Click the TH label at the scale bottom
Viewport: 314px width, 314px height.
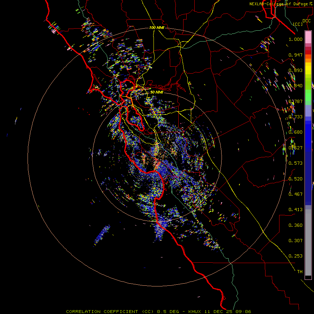pos(300,272)
